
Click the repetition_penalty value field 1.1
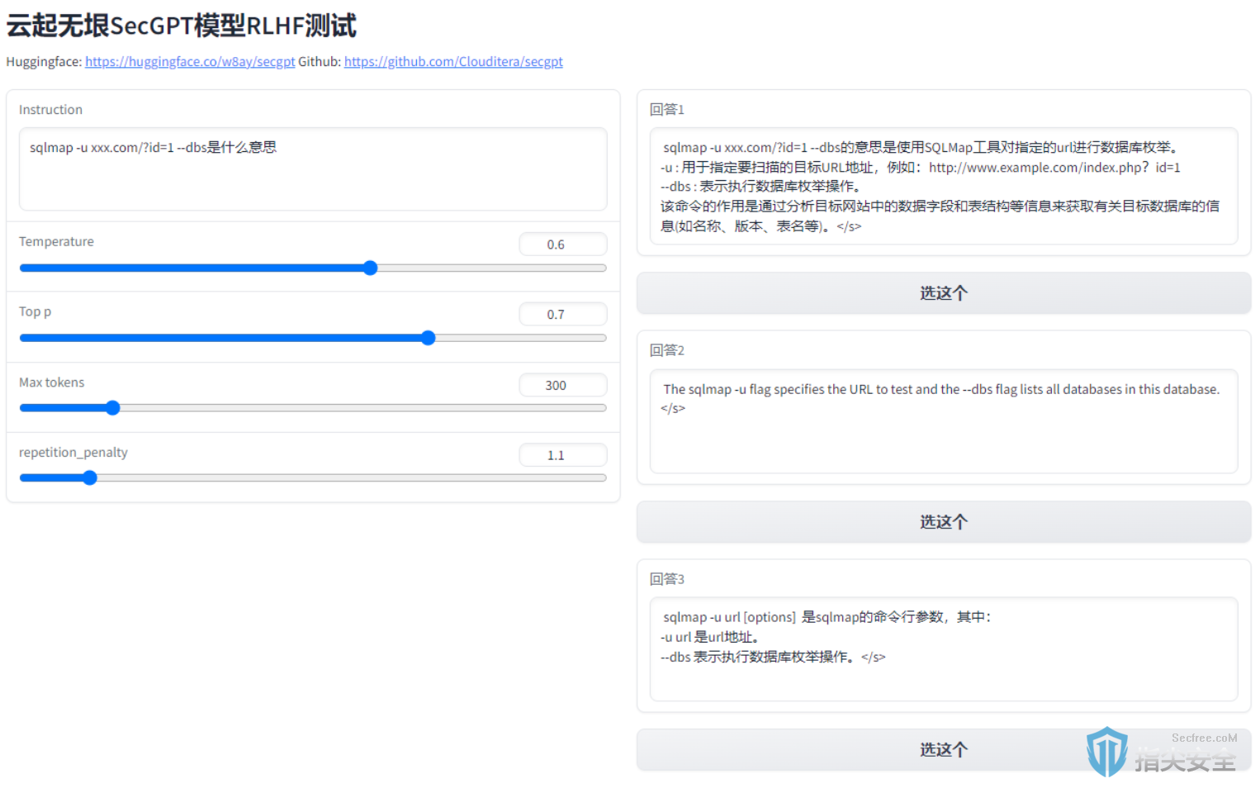563,455
